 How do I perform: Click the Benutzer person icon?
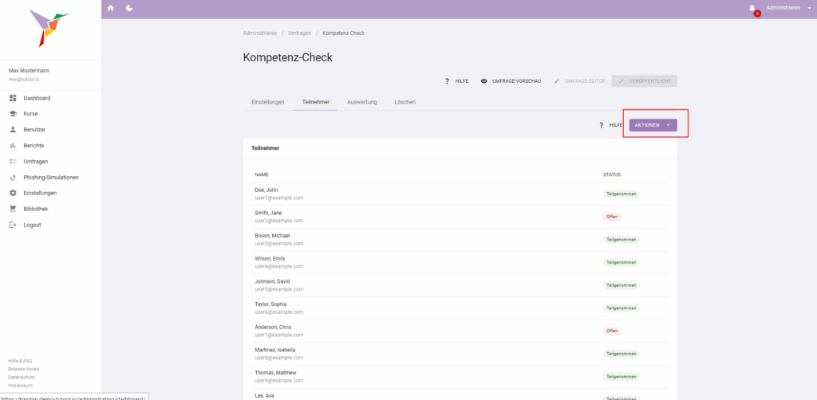point(13,130)
